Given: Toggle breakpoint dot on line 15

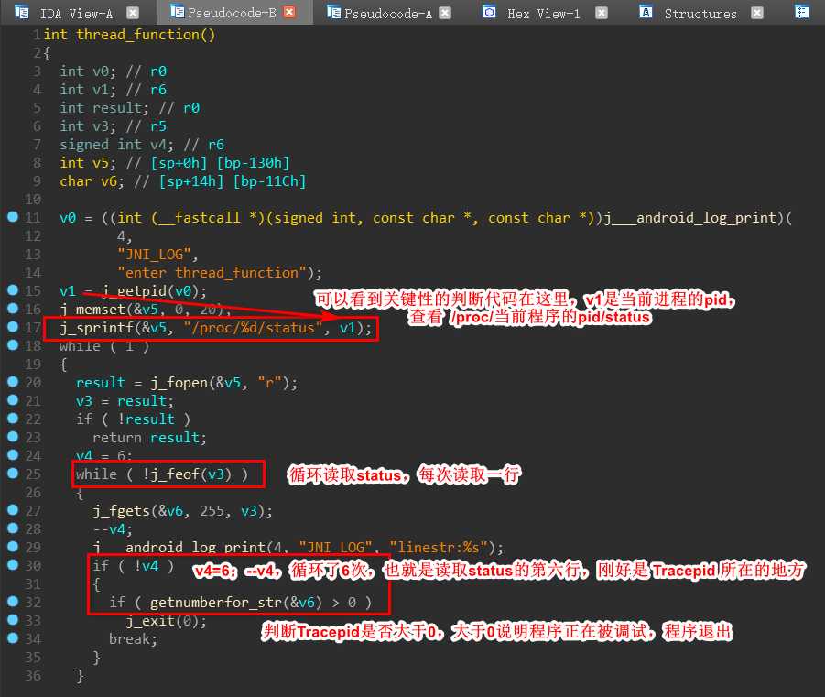Looking at the screenshot, I should pyautogui.click(x=13, y=289).
